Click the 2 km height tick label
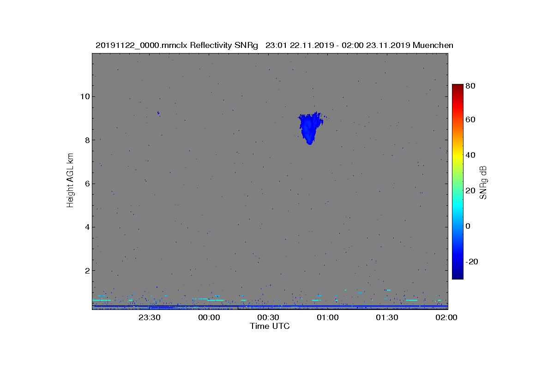554x369 pixels. [87, 270]
